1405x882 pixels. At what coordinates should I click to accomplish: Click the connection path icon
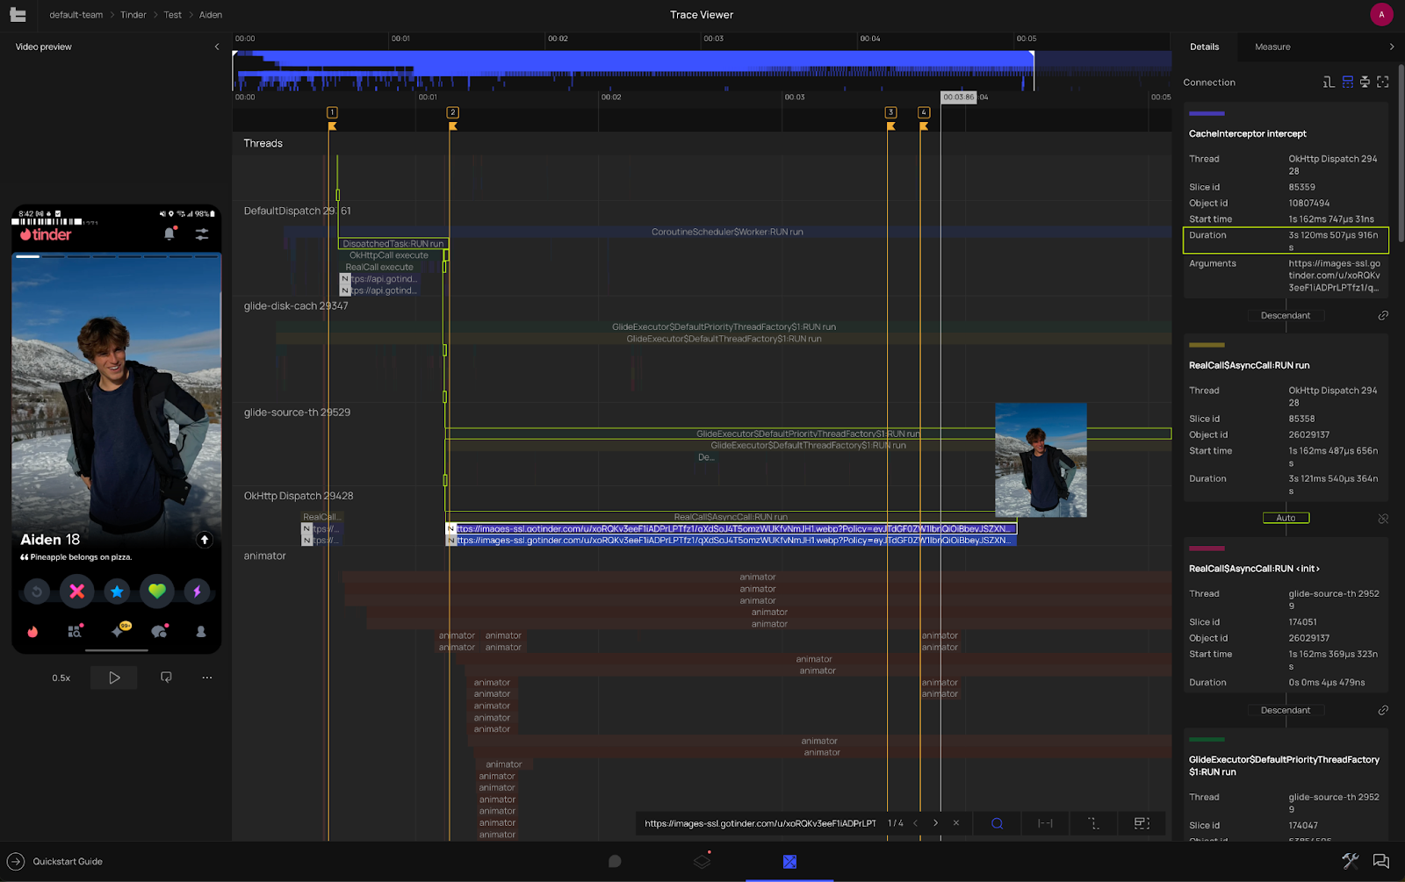click(x=1329, y=82)
